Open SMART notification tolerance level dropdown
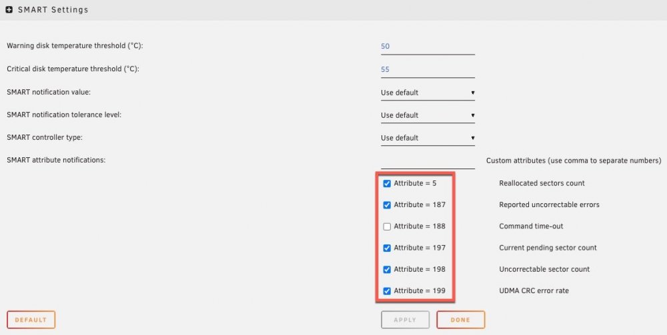667x335 pixels. [x=428, y=115]
